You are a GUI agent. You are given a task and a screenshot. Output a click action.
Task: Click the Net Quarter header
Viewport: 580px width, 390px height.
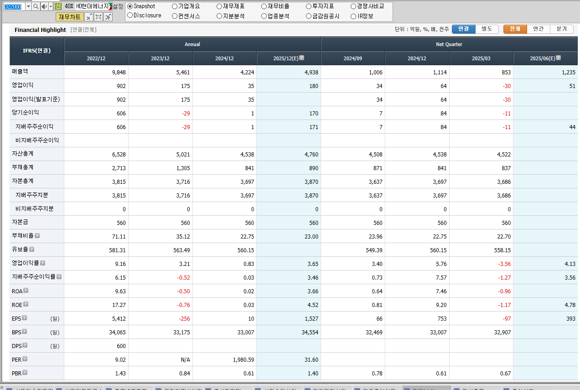pyautogui.click(x=449, y=44)
